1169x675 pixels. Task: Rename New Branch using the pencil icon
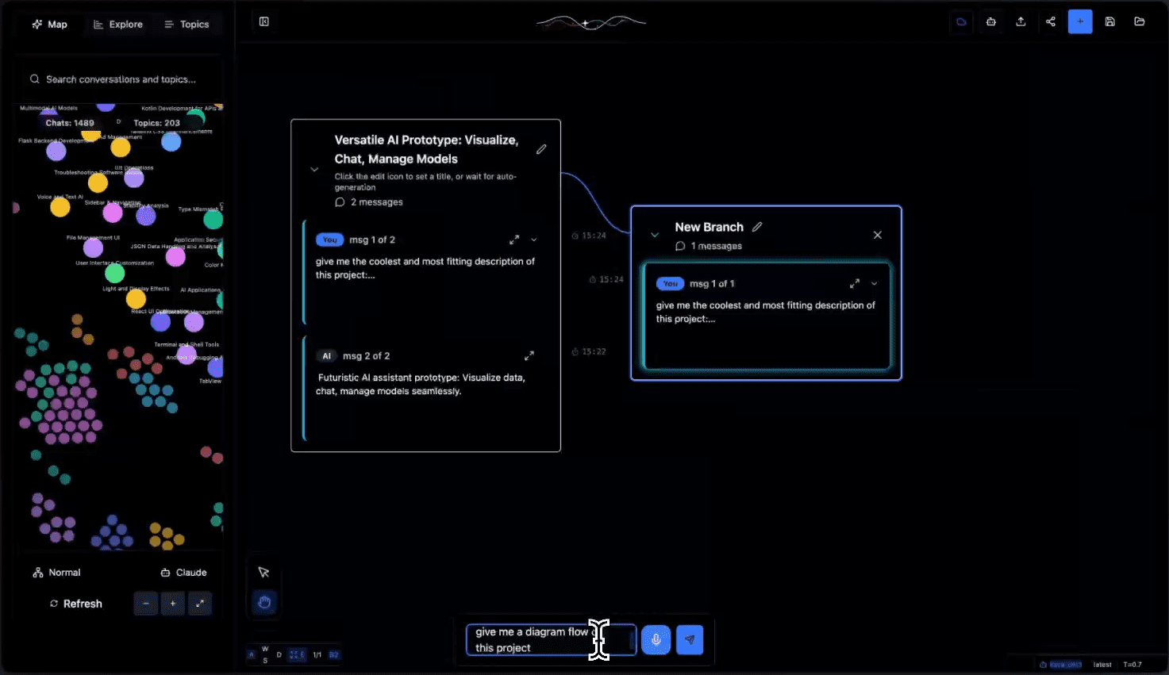coord(757,227)
